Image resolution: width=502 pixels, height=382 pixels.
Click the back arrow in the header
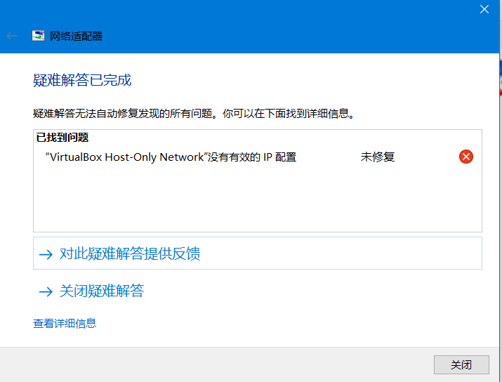(x=11, y=36)
